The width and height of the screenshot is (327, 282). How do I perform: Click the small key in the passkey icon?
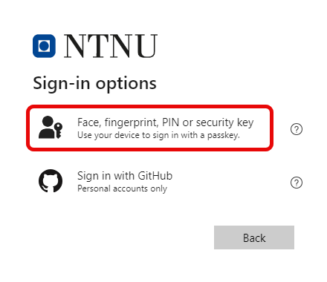(58, 131)
